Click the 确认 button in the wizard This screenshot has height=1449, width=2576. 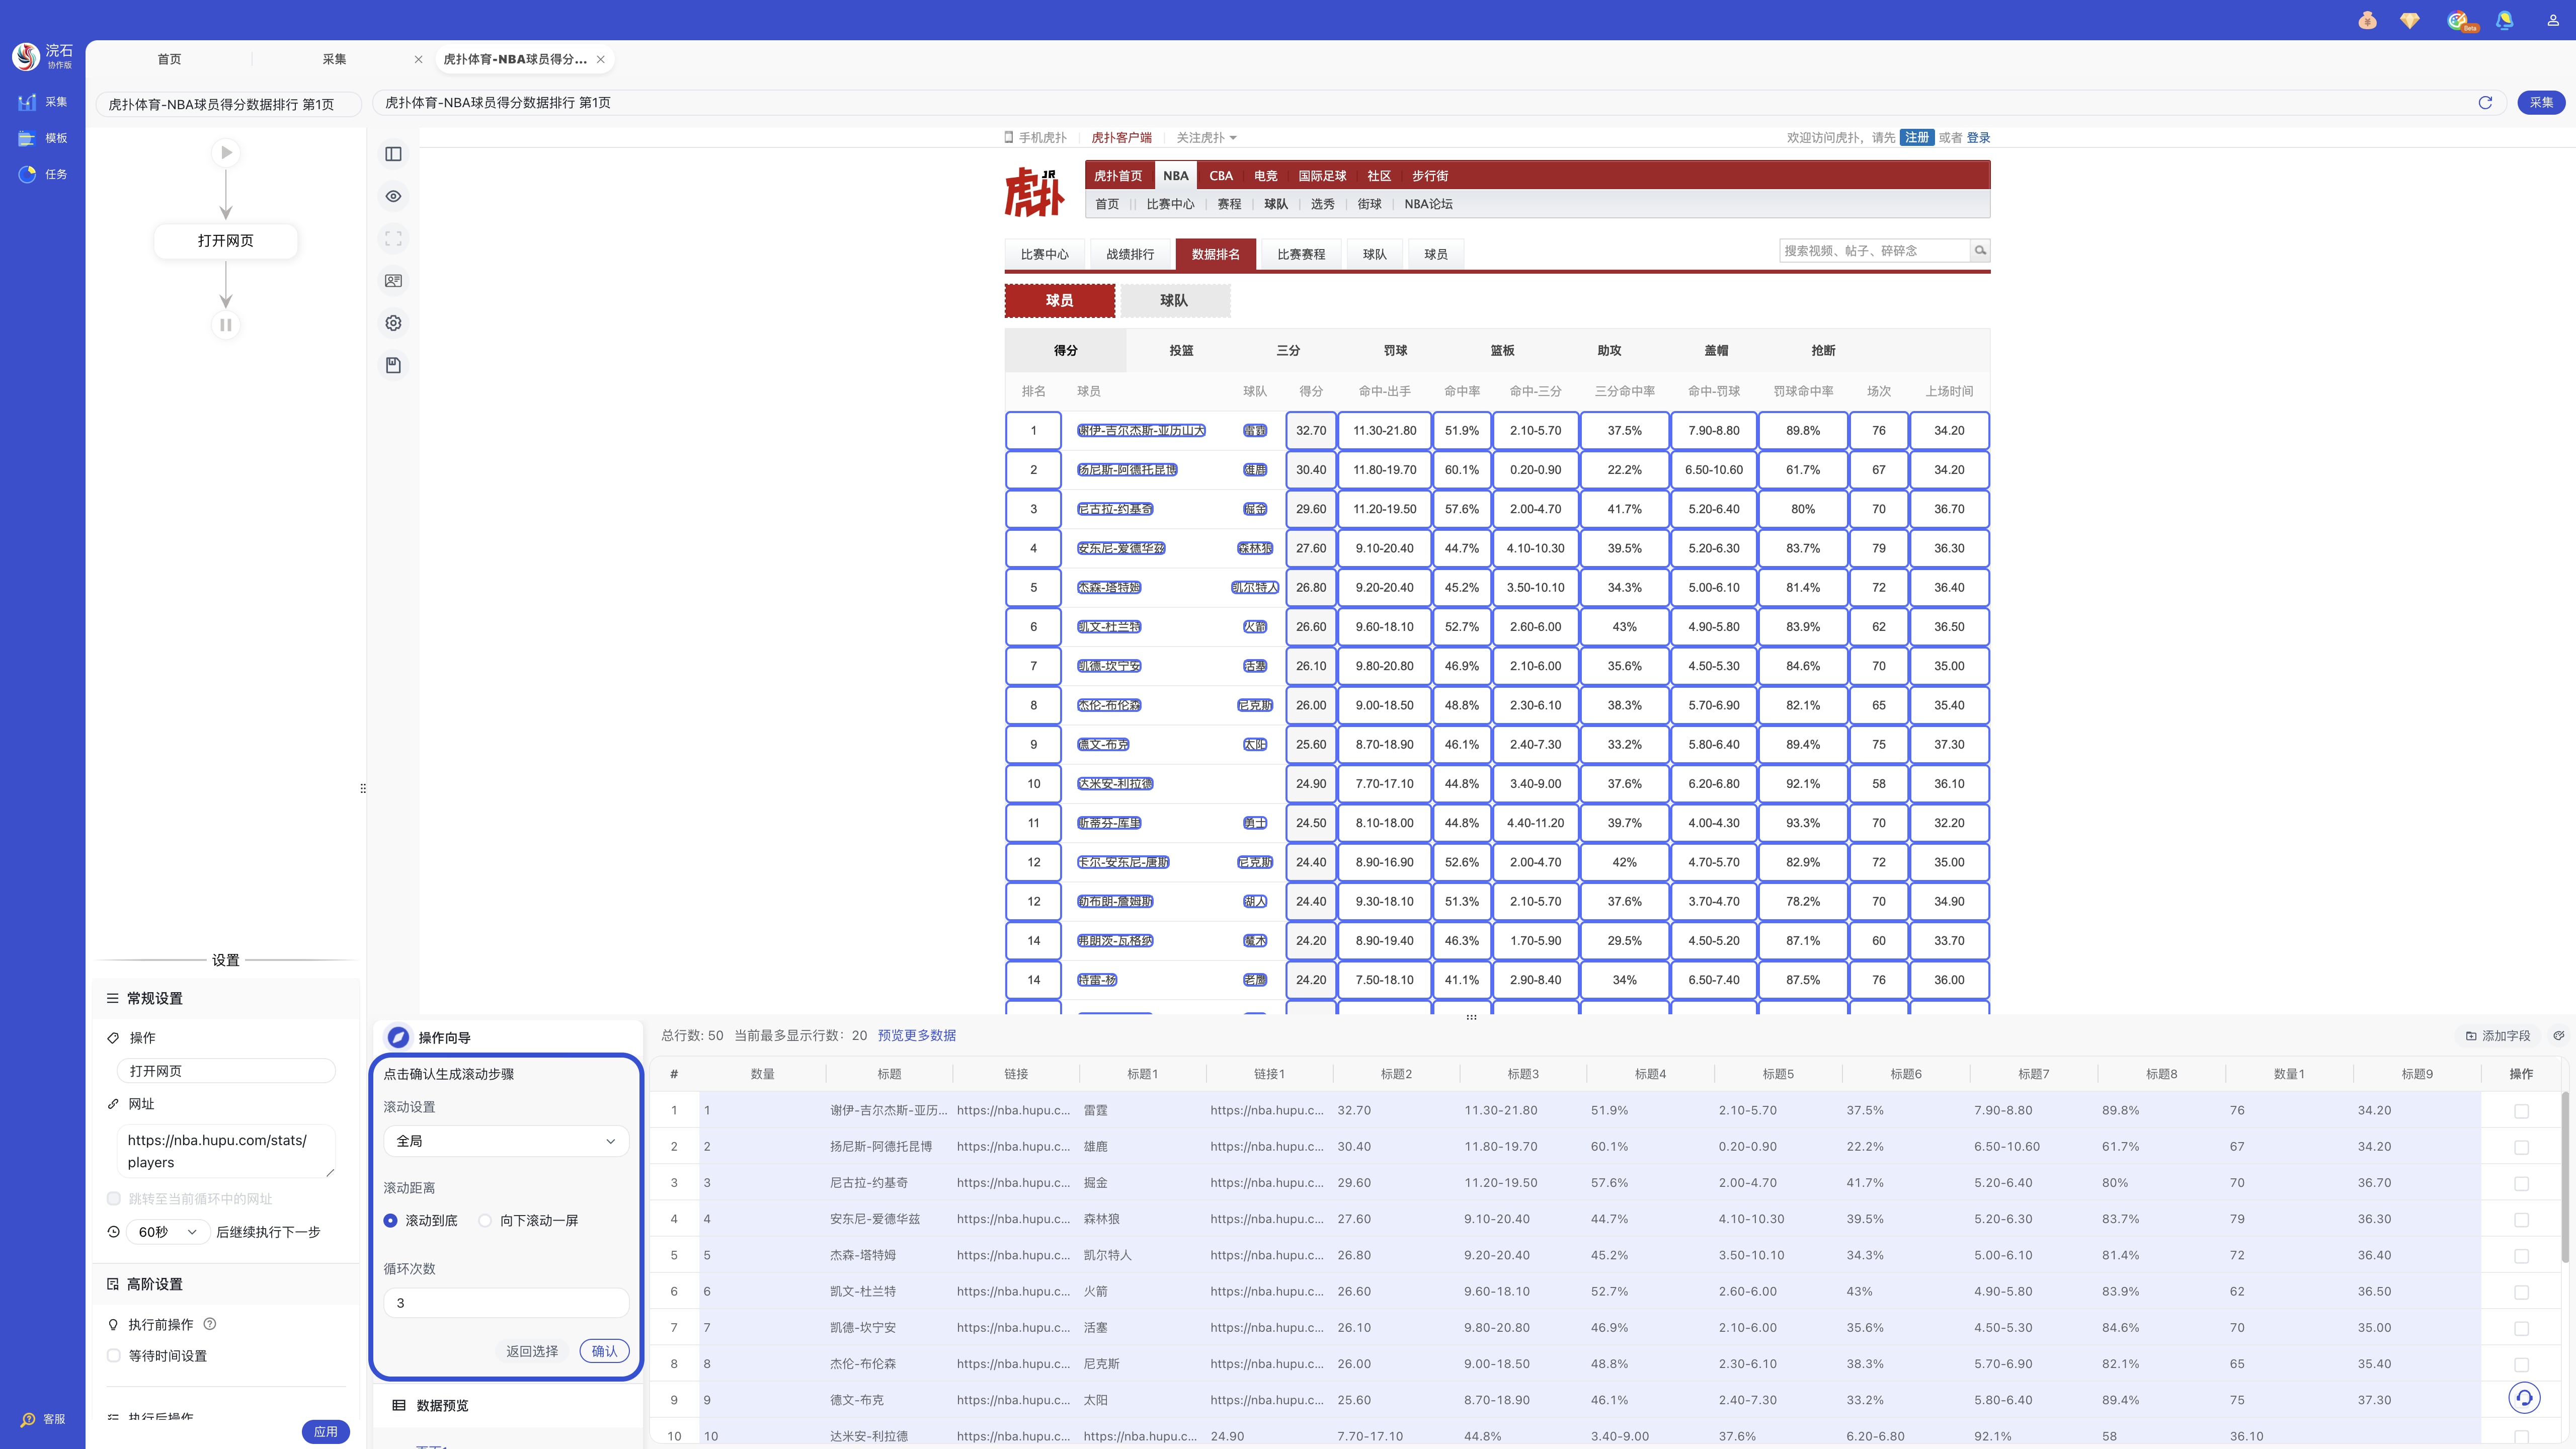(x=604, y=1351)
